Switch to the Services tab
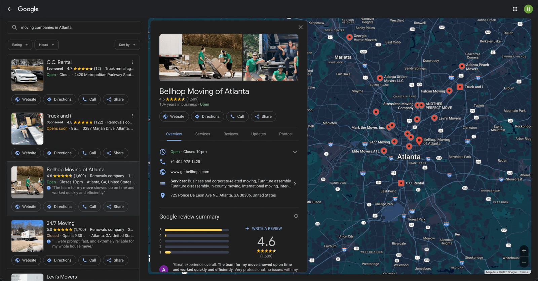538x281 pixels. (x=203, y=134)
